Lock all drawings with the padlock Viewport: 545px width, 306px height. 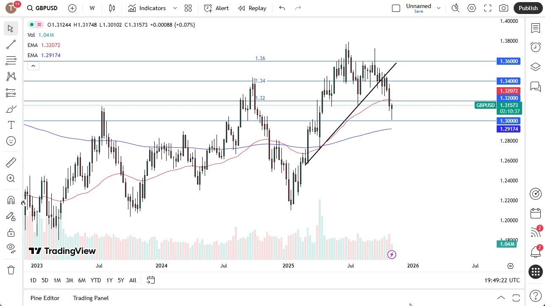pos(11,232)
